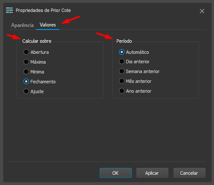Confirm with the OK button
214x185 pixels.
click(116, 173)
